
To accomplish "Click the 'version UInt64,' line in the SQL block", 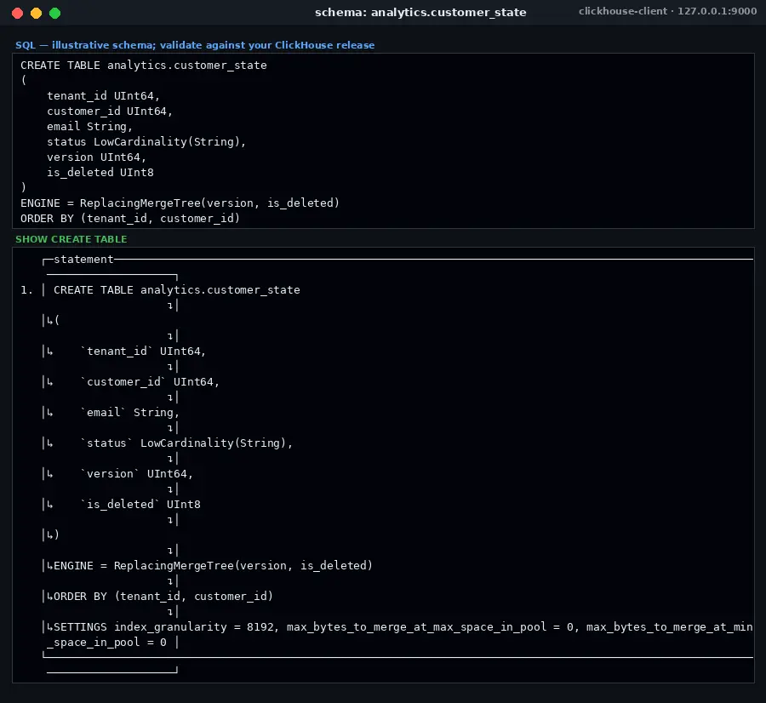I will [96, 157].
